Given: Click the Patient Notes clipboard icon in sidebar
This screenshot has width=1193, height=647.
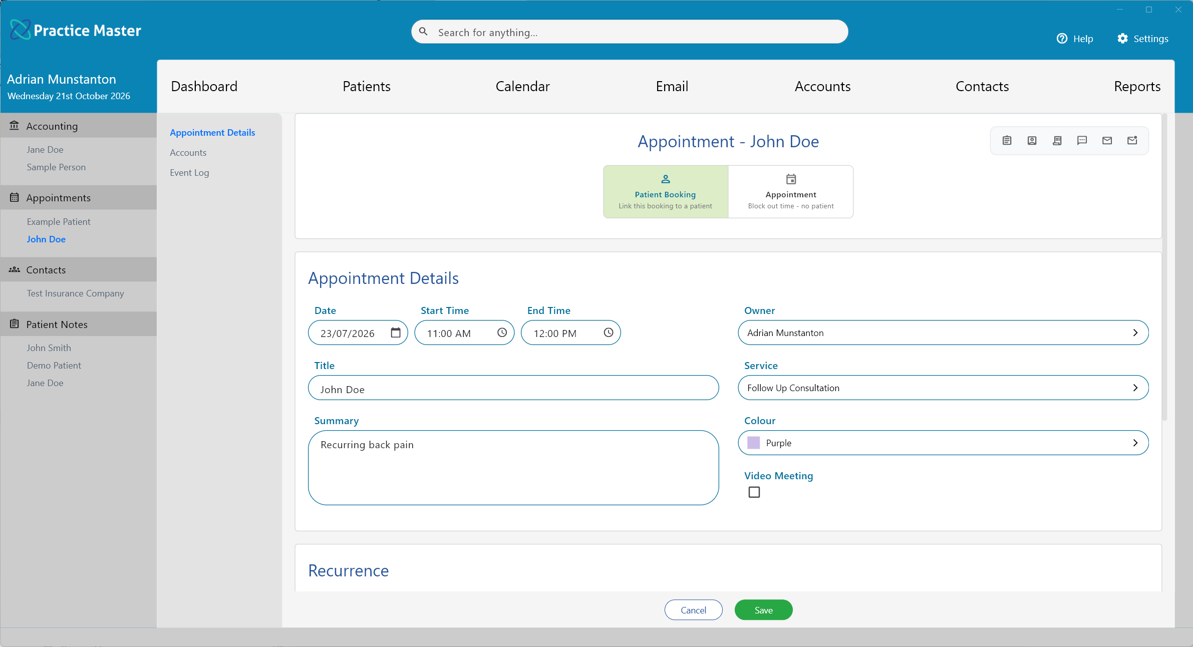Looking at the screenshot, I should (14, 324).
